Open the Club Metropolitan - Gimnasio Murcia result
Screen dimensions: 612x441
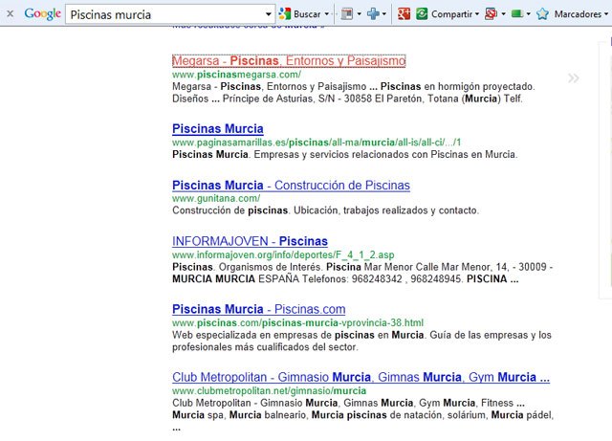click(x=361, y=377)
